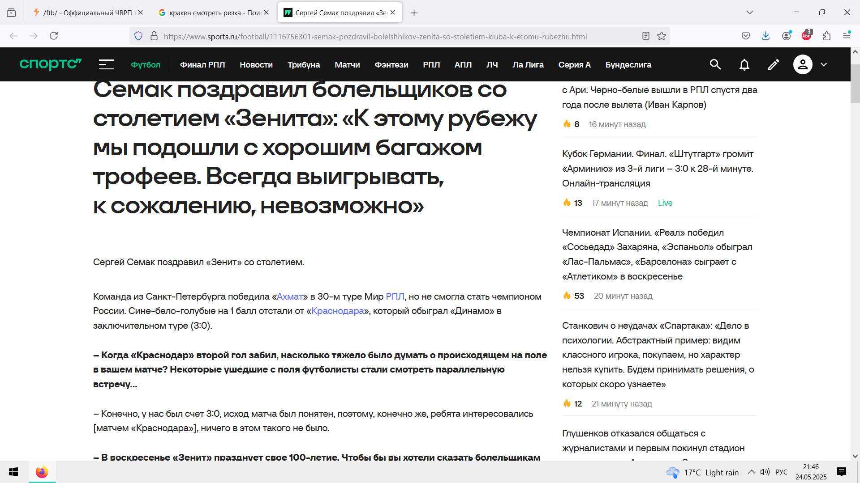
Task: Open Ла Лига menu item
Action: (528, 64)
